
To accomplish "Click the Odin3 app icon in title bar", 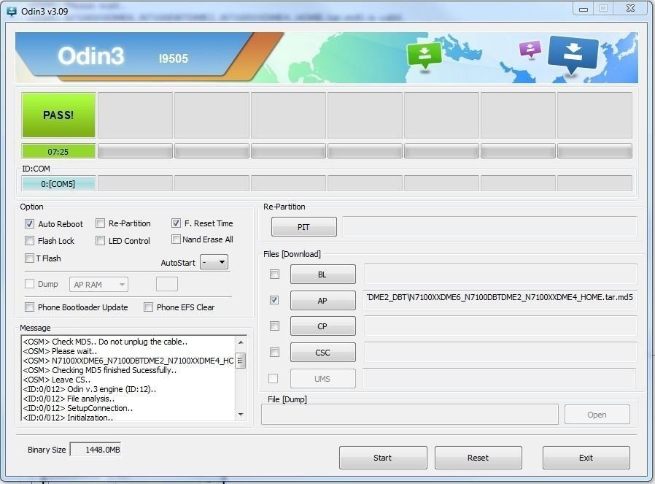I will (x=12, y=11).
